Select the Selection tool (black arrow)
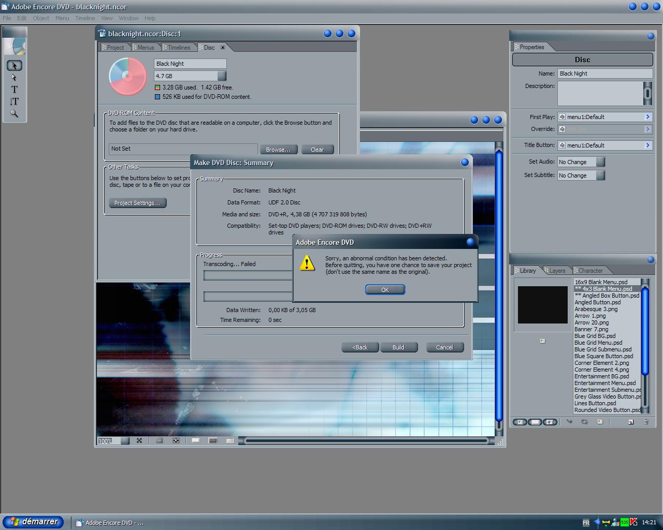Image resolution: width=663 pixels, height=530 pixels. tap(15, 66)
